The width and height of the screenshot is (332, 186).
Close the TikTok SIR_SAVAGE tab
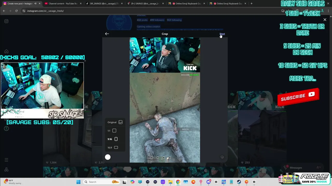(x=122, y=4)
